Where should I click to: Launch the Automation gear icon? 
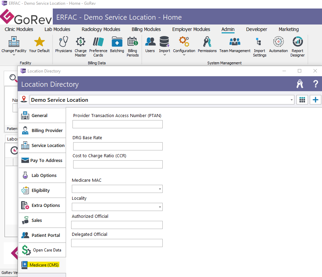point(278,42)
